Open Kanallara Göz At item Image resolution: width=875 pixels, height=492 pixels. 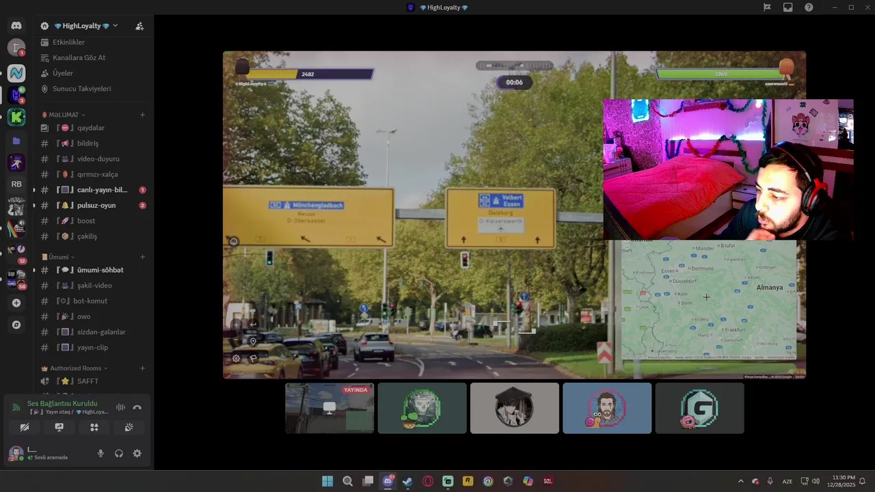coord(94,57)
